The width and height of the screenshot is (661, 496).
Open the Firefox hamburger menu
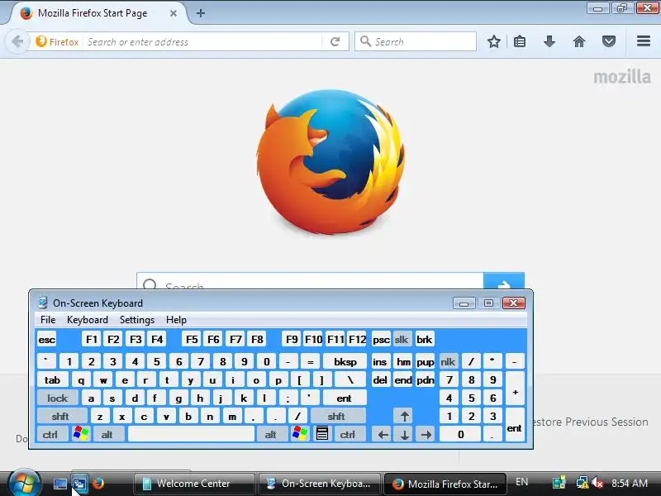point(644,41)
